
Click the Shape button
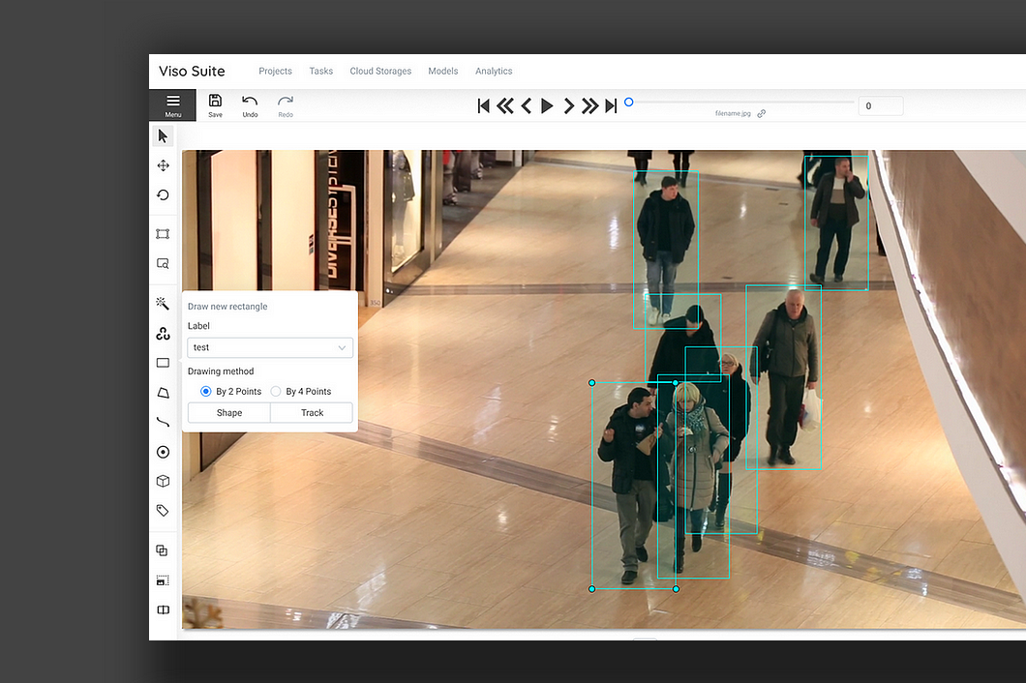point(229,413)
